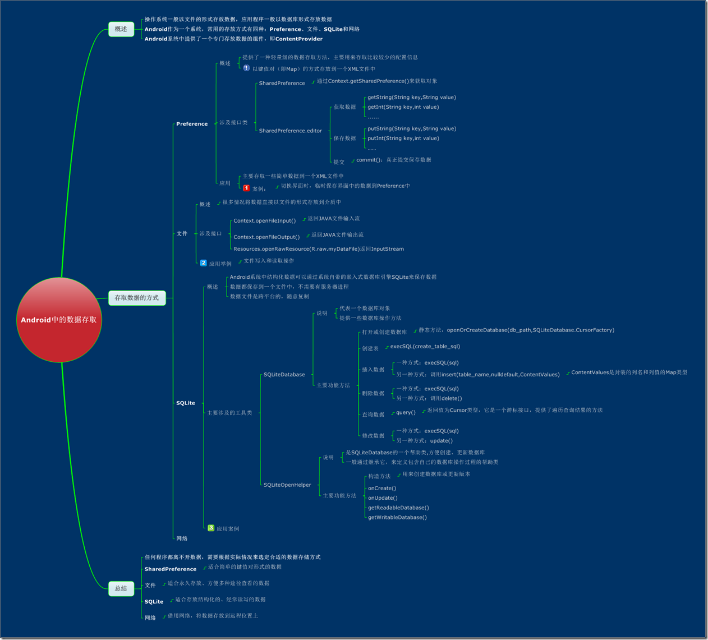Screen dimensions: 708x640
Task: Select the 存取数据的方式 main topic box
Action: click(x=137, y=298)
